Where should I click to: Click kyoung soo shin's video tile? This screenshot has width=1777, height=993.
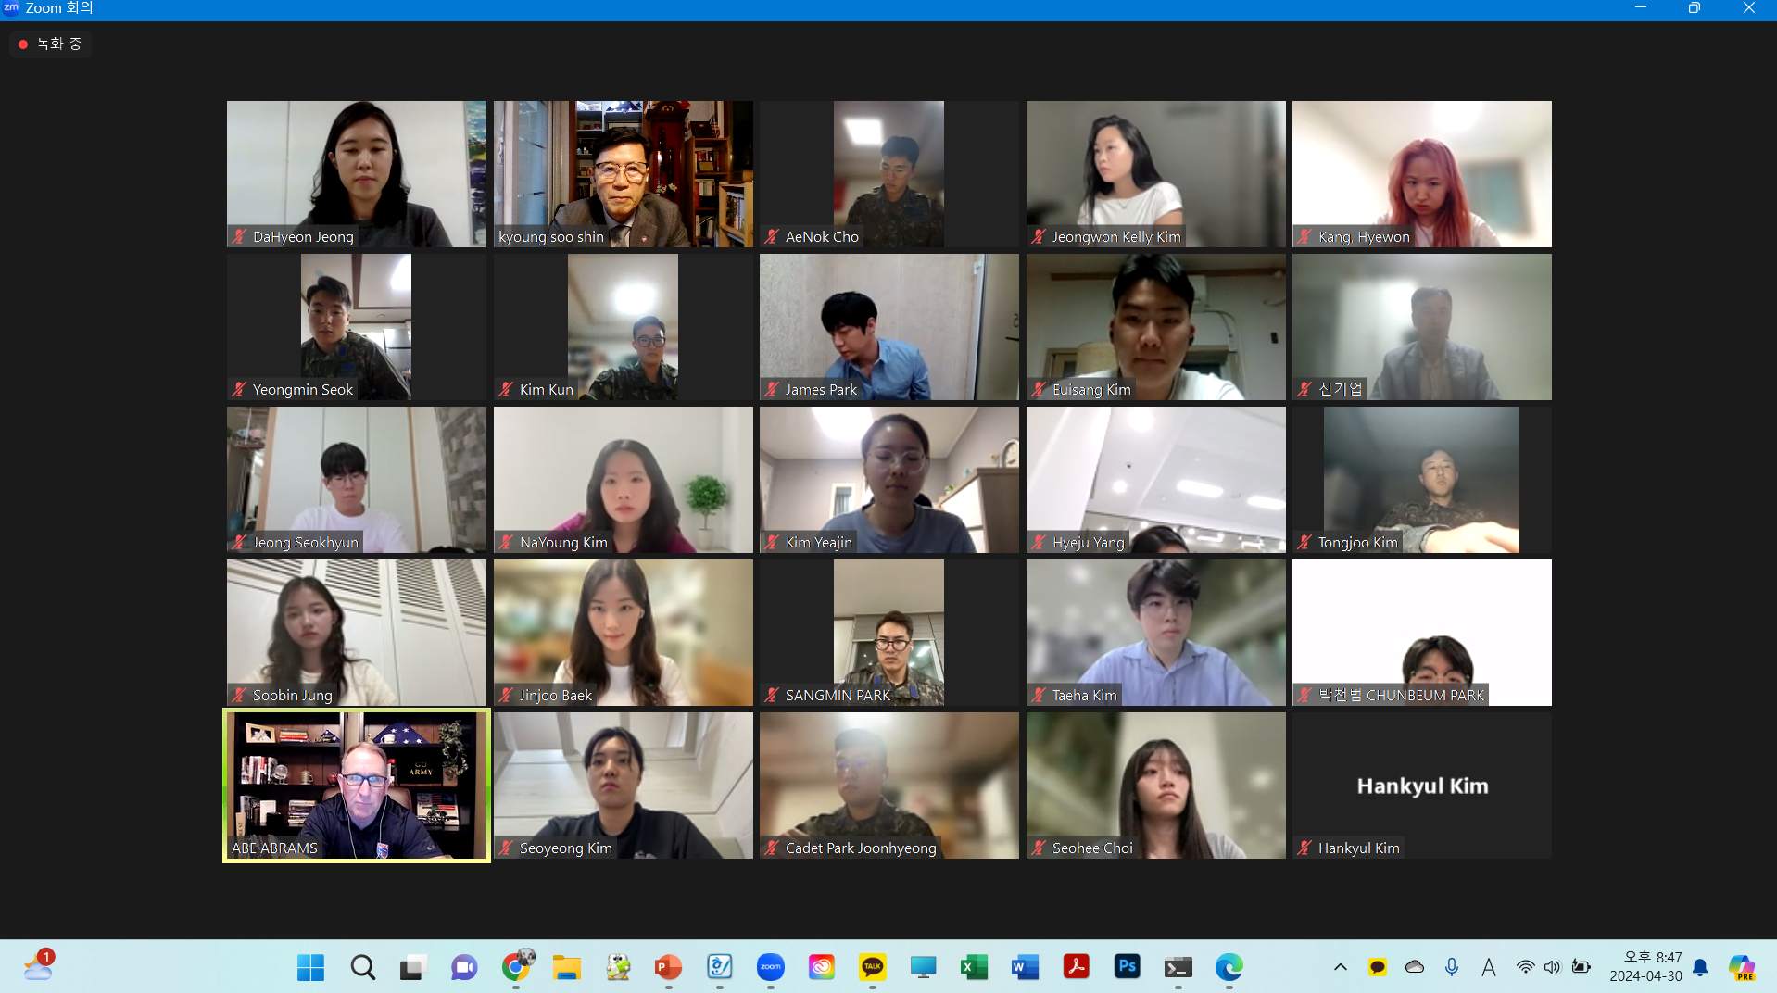tap(623, 173)
